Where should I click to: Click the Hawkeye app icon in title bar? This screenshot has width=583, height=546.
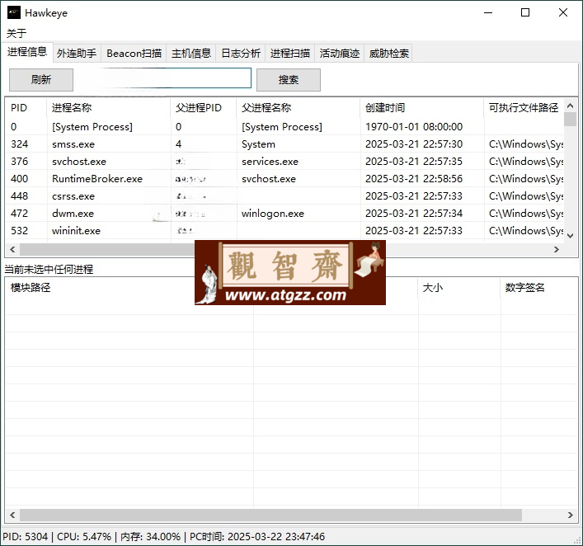pos(14,12)
